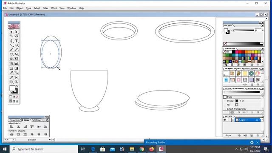The height and width of the screenshot is (153, 272).
Task: Select the Mesh tool
Action: pos(11,68)
